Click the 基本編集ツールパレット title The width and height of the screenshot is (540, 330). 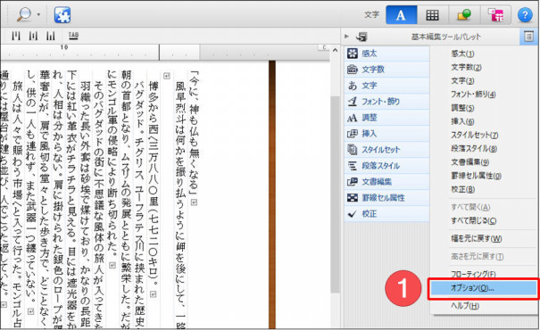[446, 37]
